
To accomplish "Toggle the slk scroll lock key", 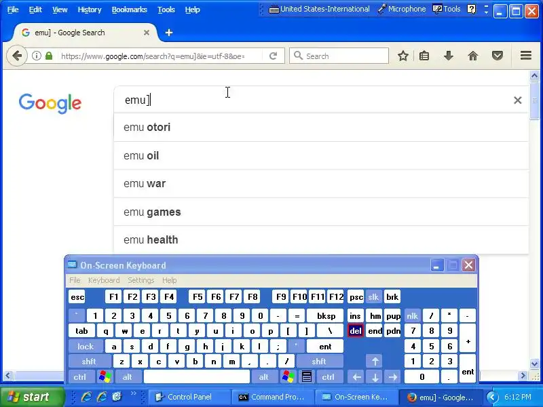I will tap(373, 297).
